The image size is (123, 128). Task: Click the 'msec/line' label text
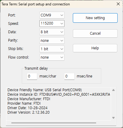click(x=84, y=76)
